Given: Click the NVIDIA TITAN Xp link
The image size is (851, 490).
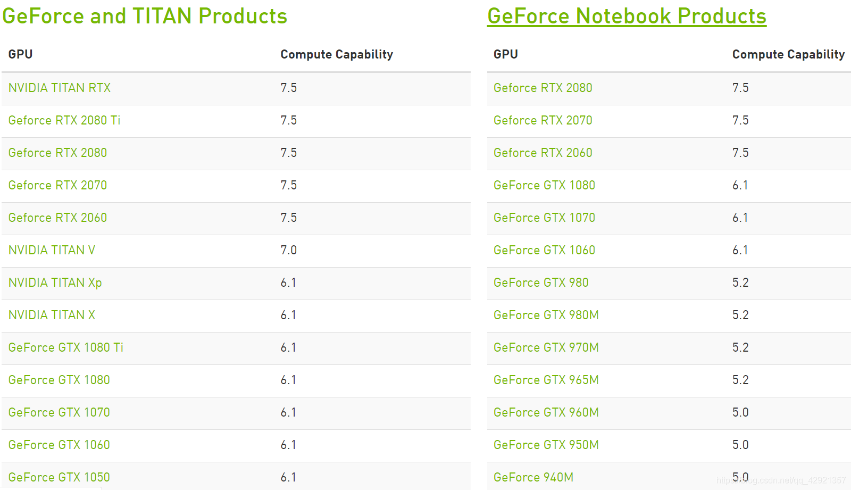Looking at the screenshot, I should (x=55, y=283).
